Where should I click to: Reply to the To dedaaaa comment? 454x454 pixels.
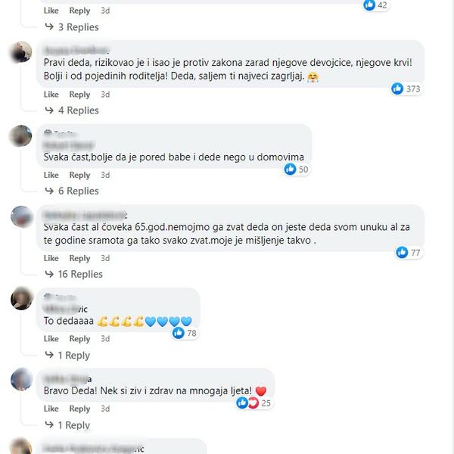tap(79, 339)
